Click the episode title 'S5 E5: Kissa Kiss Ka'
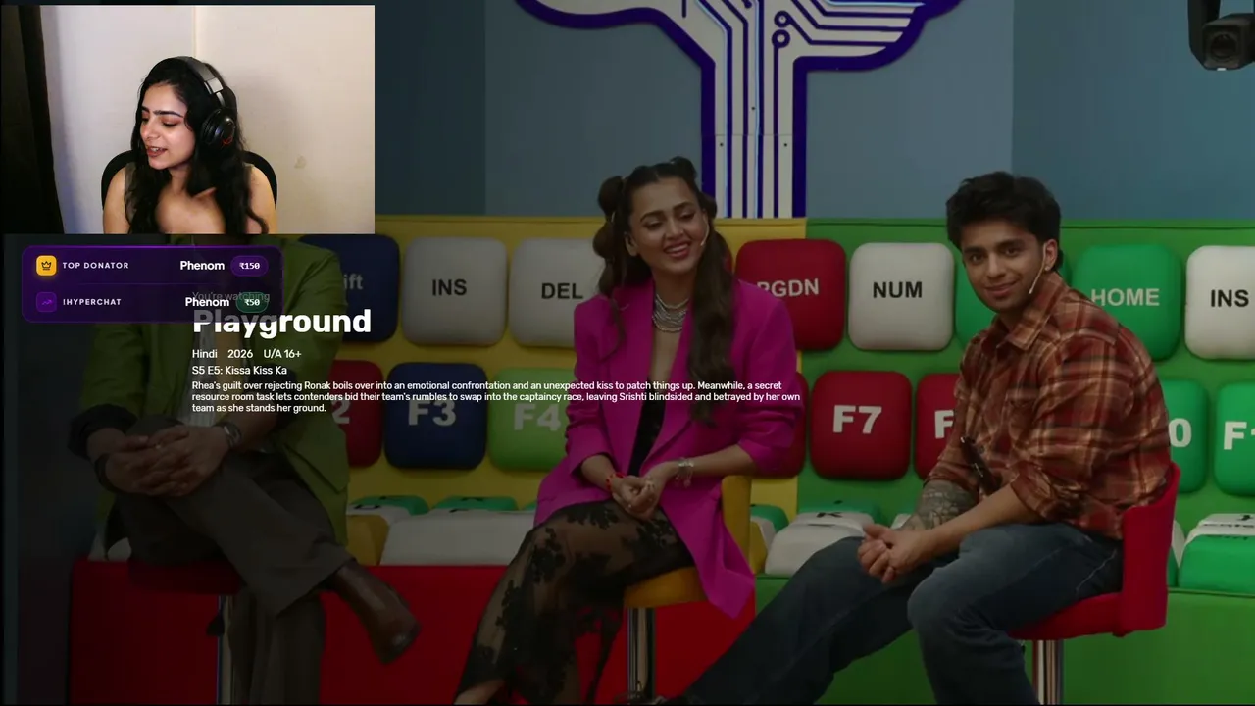 pos(239,371)
